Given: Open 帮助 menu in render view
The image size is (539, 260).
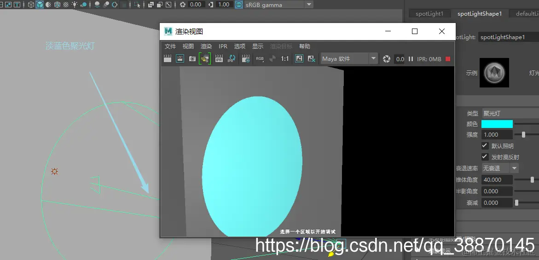Looking at the screenshot, I should [305, 46].
